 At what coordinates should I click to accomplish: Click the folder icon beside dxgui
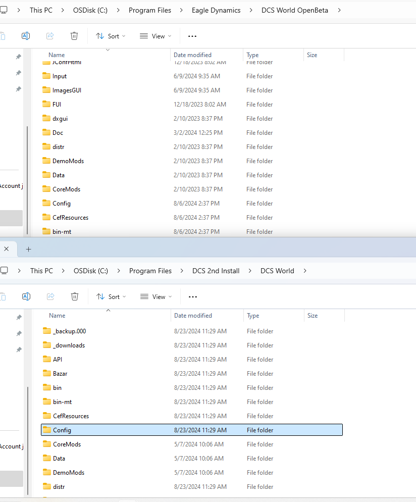[46, 118]
